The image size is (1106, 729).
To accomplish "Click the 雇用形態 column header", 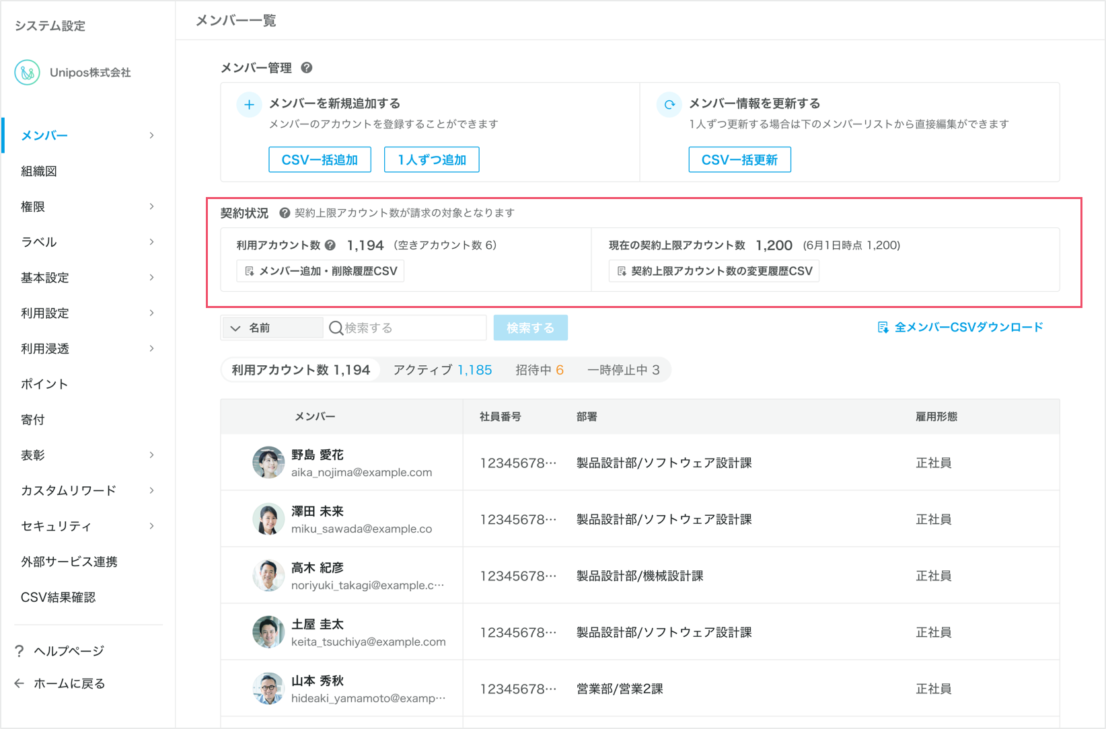I will point(936,416).
